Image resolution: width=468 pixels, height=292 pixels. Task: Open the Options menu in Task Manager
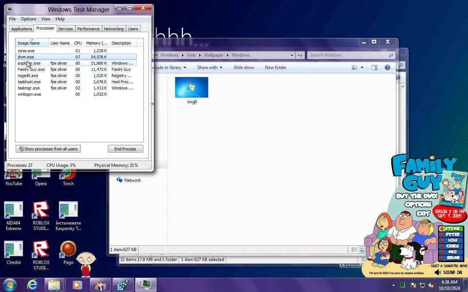point(29,19)
